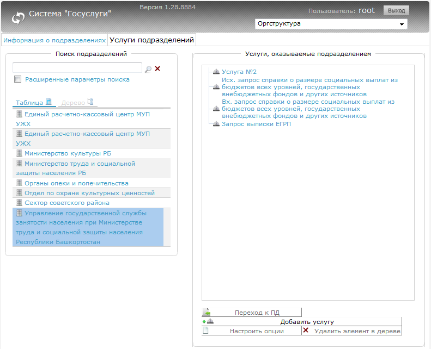Select Отдел по охране культурных ценностей row

point(92,193)
